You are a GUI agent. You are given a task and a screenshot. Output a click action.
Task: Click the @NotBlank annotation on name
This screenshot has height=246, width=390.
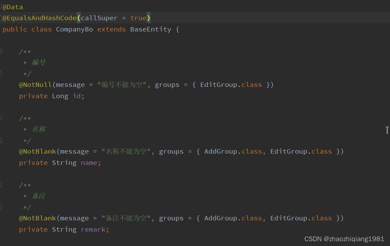tap(37, 151)
